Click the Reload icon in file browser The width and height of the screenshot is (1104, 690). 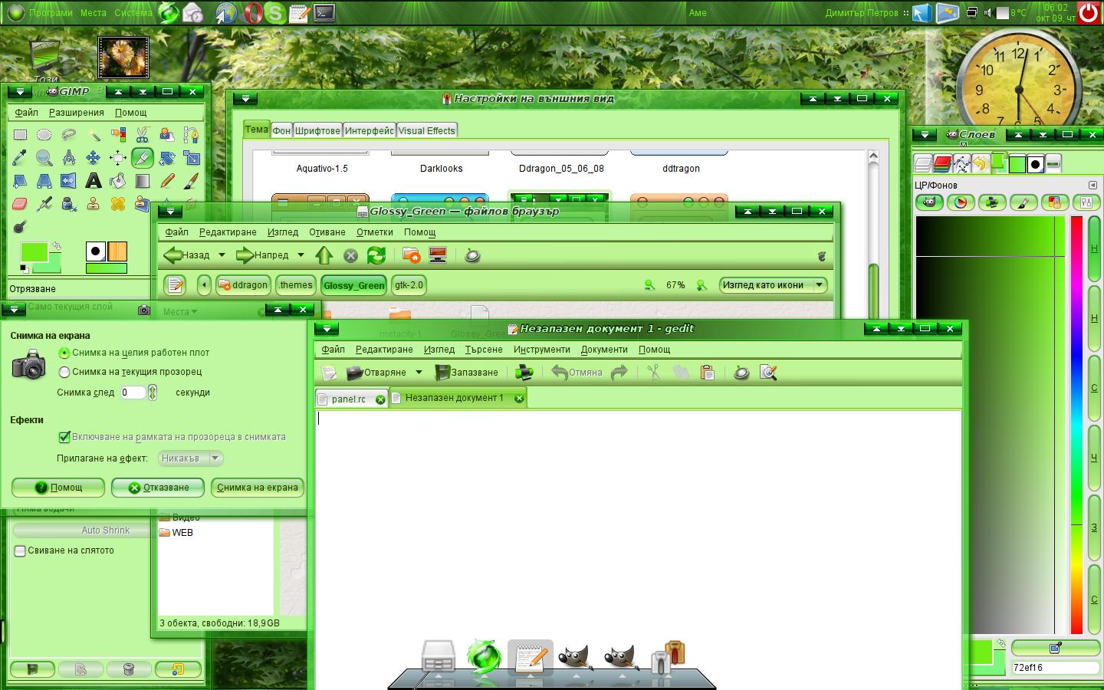click(x=376, y=255)
